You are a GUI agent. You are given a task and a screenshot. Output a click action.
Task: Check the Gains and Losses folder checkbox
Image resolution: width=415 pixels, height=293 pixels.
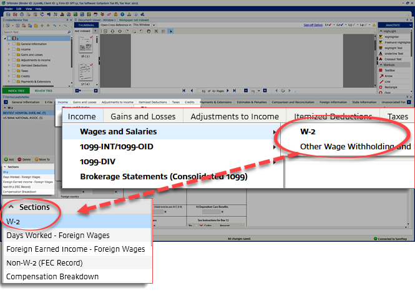[x=14, y=54]
